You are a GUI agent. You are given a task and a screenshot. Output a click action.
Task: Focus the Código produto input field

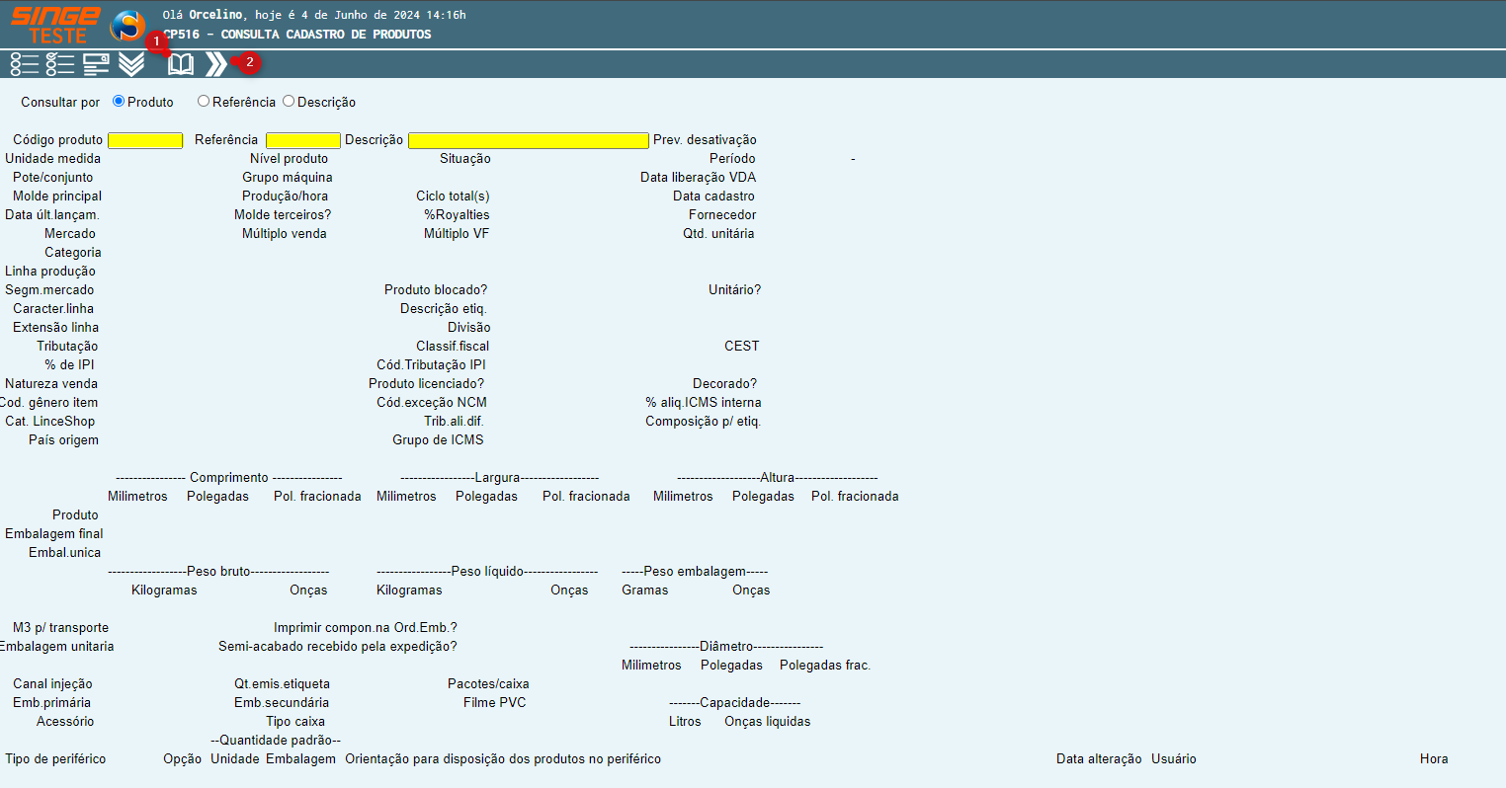(x=145, y=140)
